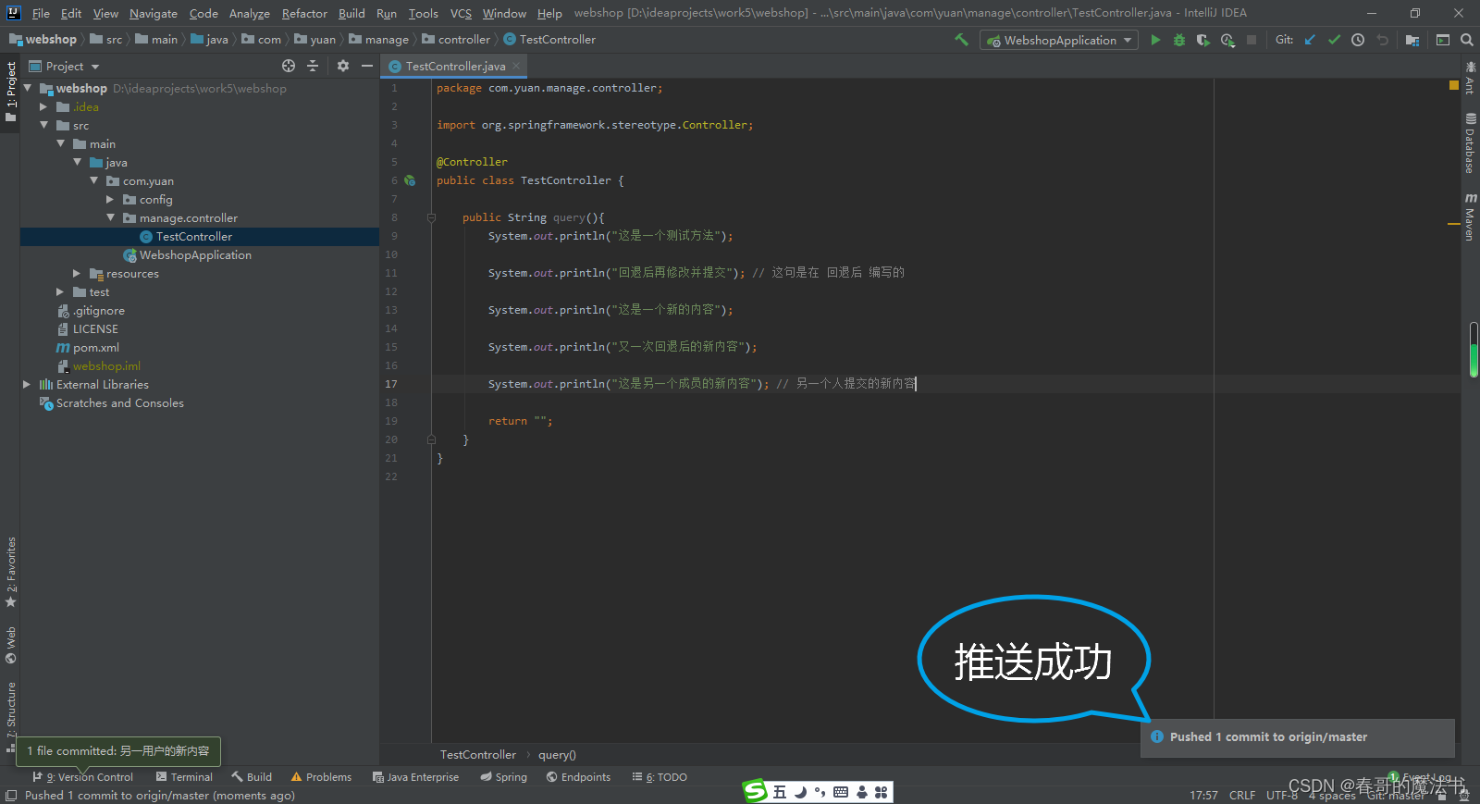Toggle the 1: Project tool window button

[11, 93]
